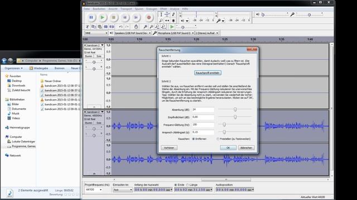Click the Silence audio icon
The height and width of the screenshot is (200, 357).
[112, 27]
